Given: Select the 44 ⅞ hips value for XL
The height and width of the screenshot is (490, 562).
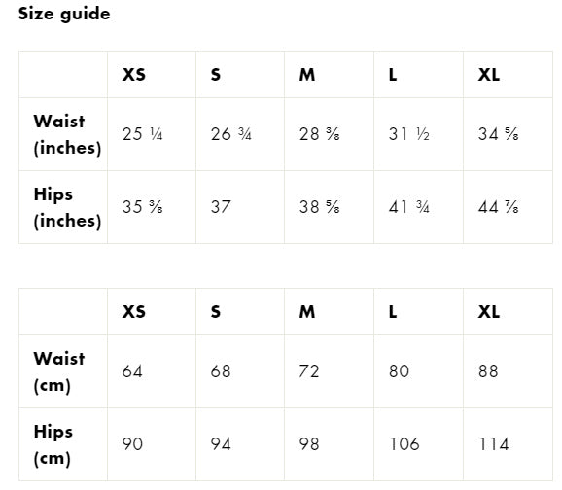Looking at the screenshot, I should tap(498, 207).
